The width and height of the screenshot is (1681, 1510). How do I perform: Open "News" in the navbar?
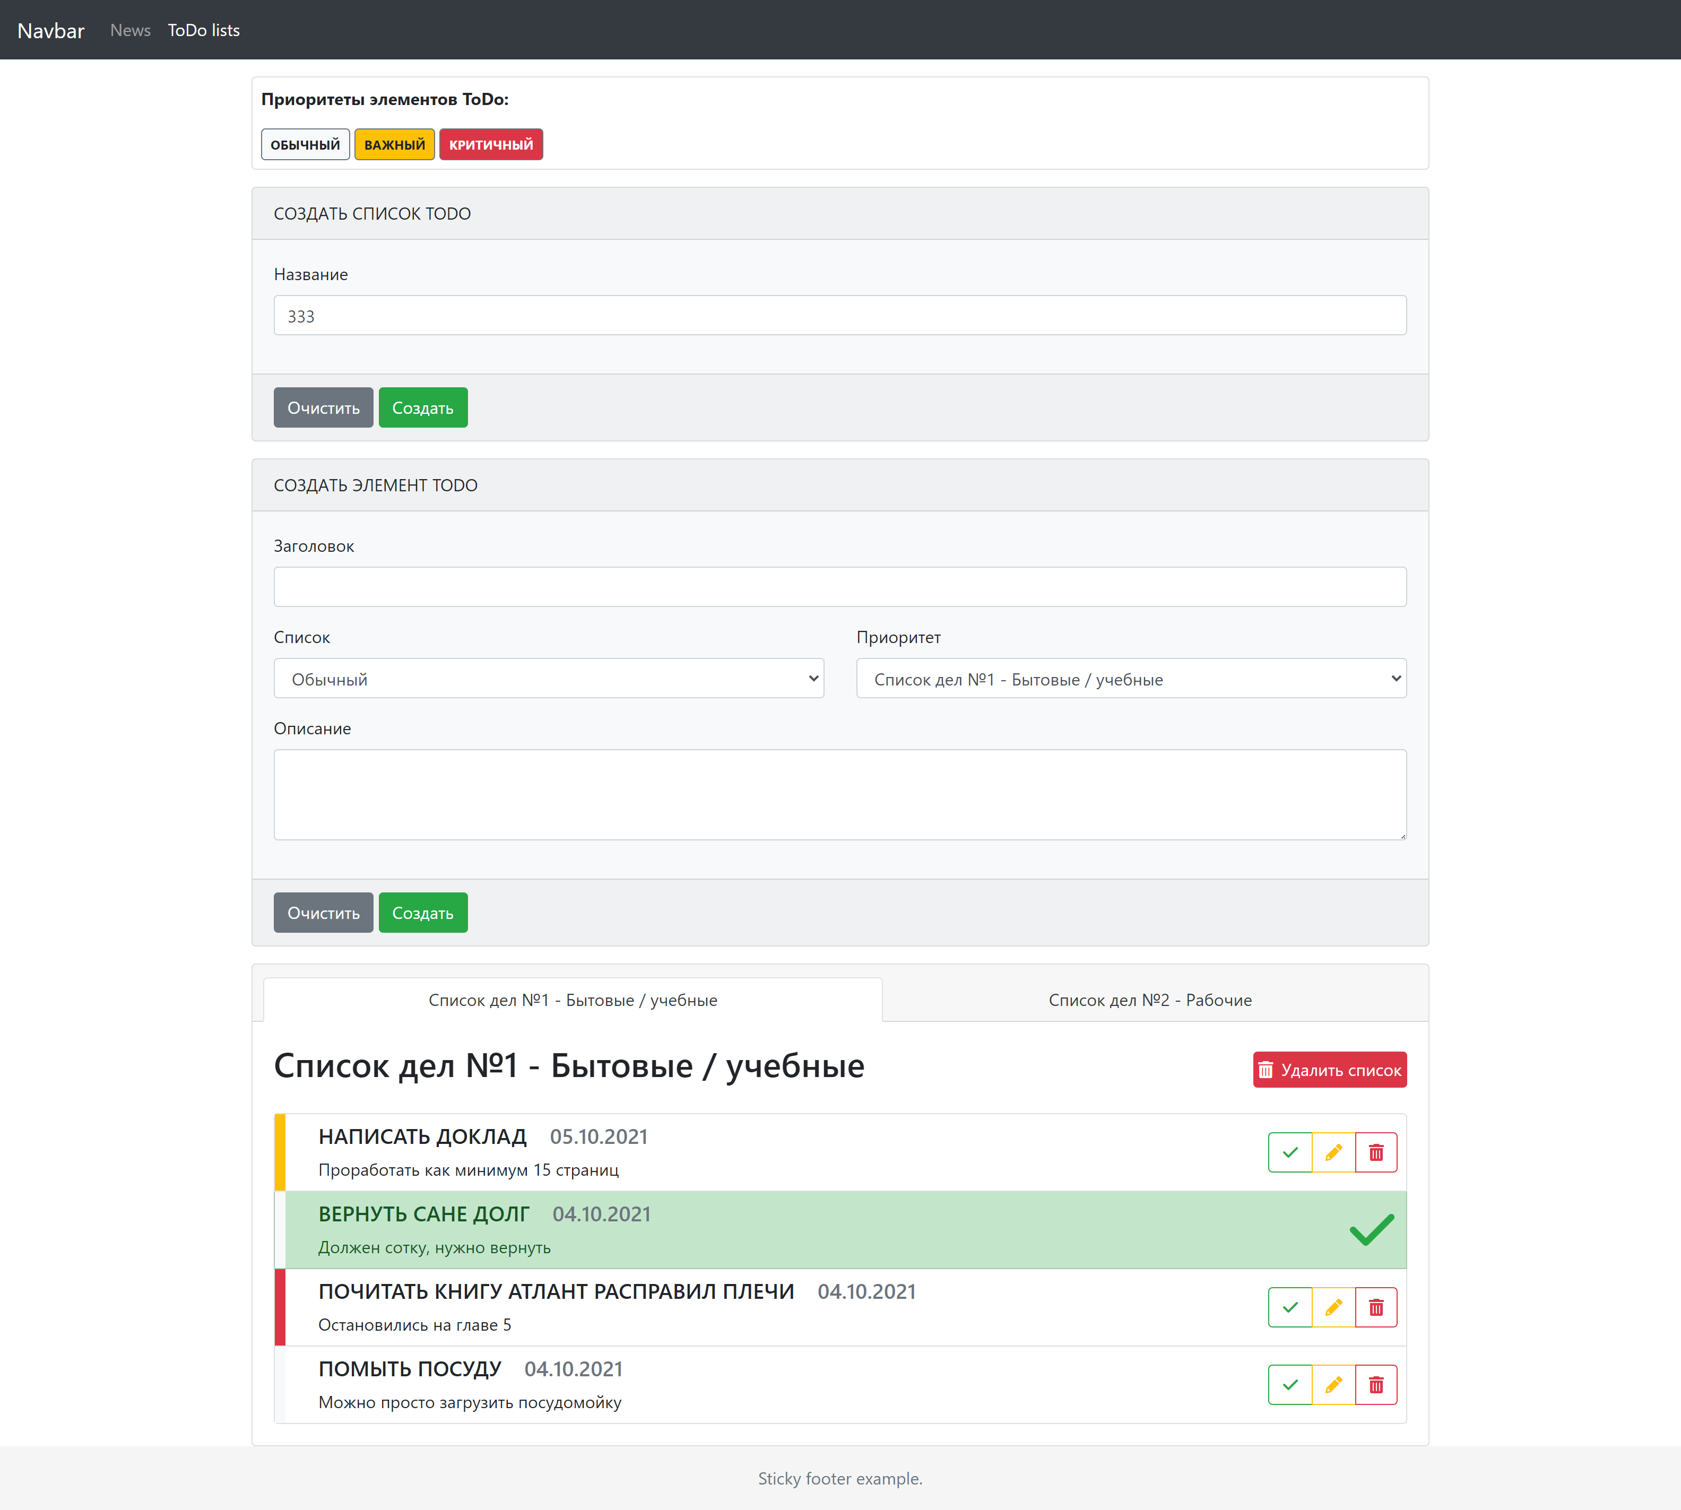[130, 30]
